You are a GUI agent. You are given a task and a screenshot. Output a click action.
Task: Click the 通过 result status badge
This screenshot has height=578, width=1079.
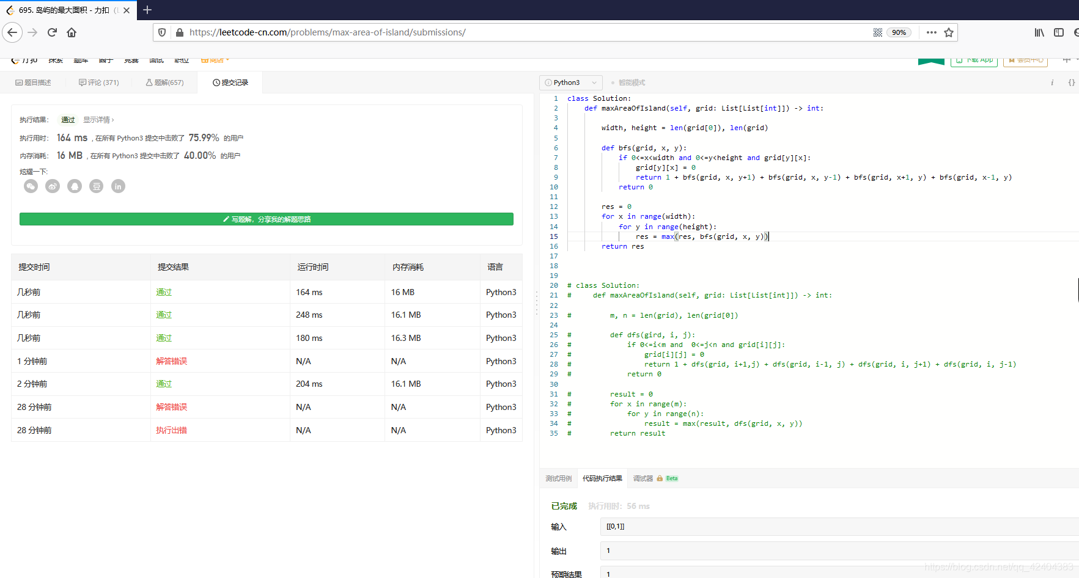click(x=68, y=120)
